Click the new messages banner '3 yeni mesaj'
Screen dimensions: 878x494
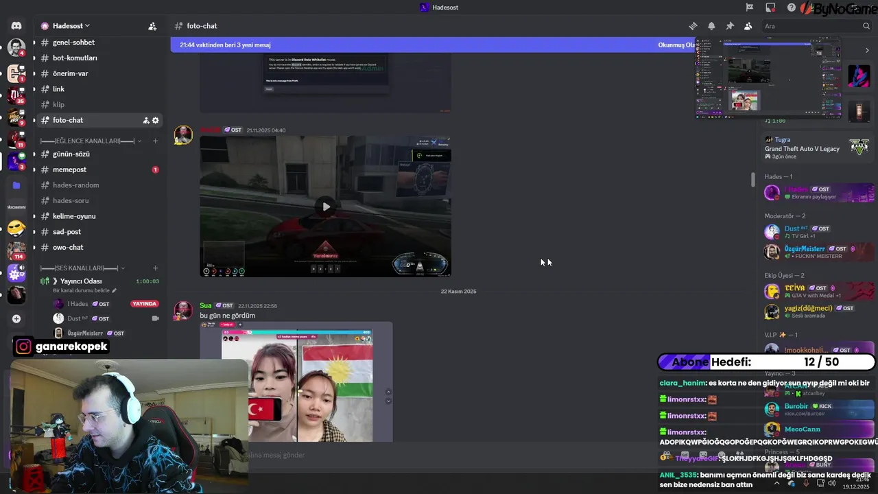tap(225, 45)
